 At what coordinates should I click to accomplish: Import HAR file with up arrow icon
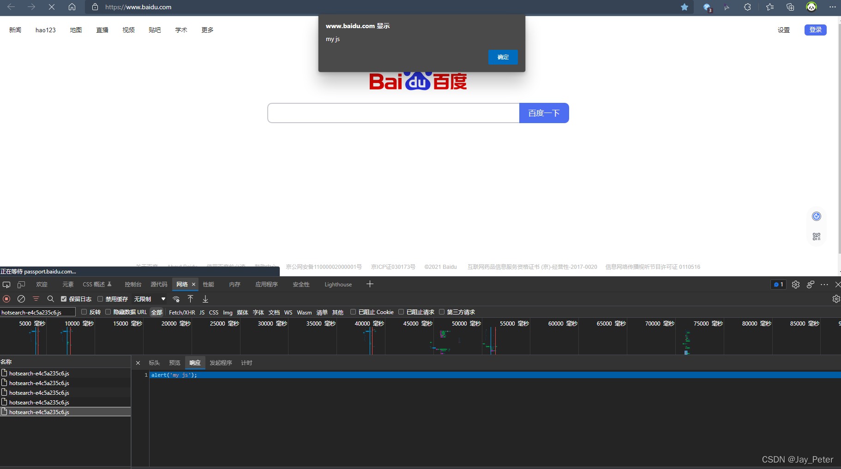coord(190,299)
